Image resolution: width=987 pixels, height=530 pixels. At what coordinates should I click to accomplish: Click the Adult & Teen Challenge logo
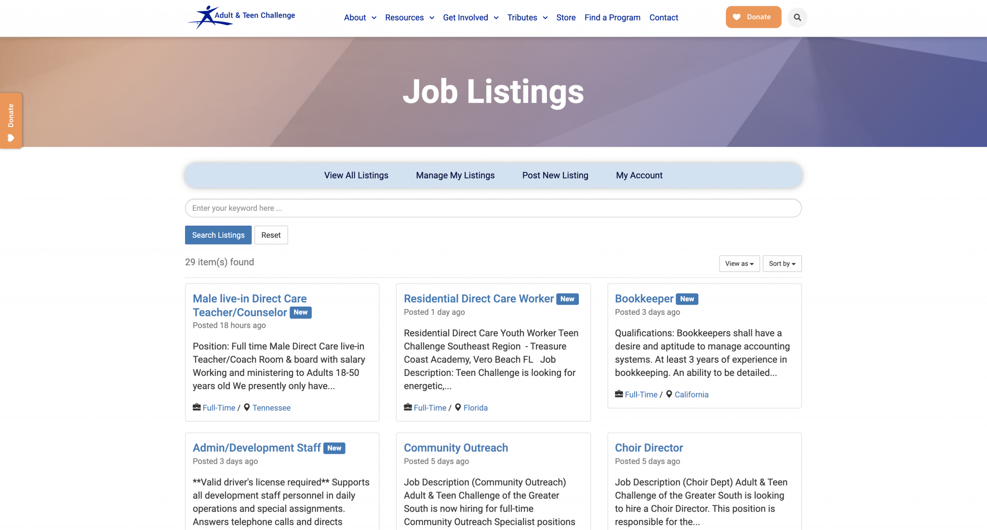pyautogui.click(x=241, y=17)
